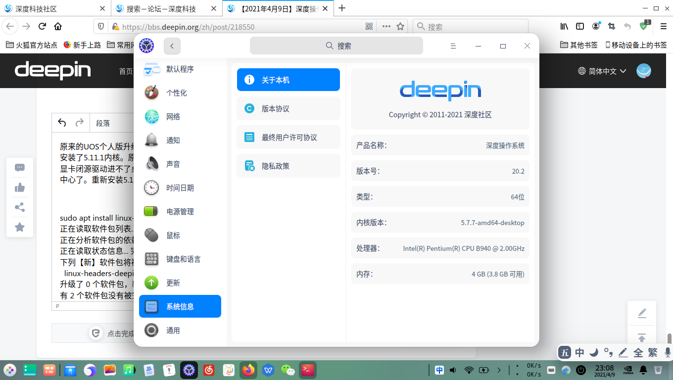Go back in the Control Center window
This screenshot has width=673, height=380.
pos(172,46)
